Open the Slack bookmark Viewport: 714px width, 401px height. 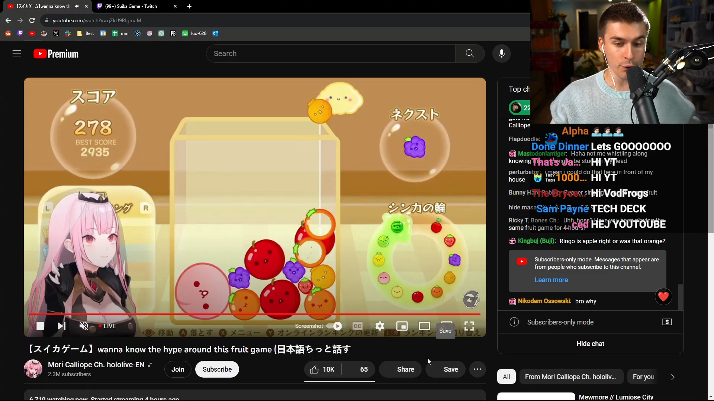[68, 33]
